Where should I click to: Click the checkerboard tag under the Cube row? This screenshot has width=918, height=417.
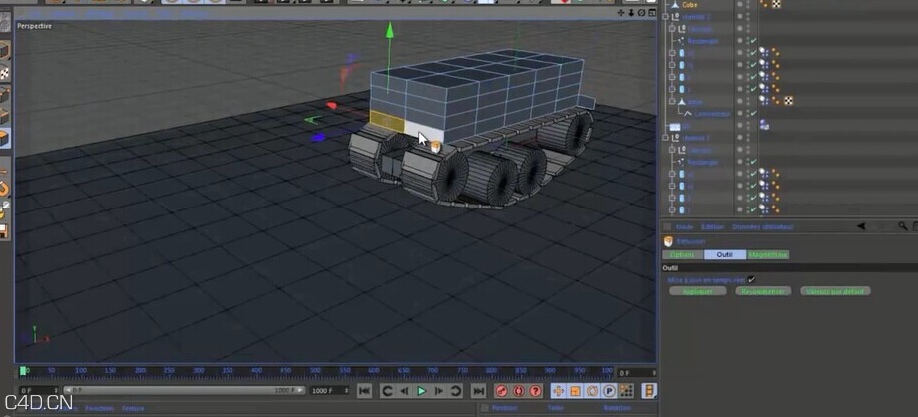[788, 101]
